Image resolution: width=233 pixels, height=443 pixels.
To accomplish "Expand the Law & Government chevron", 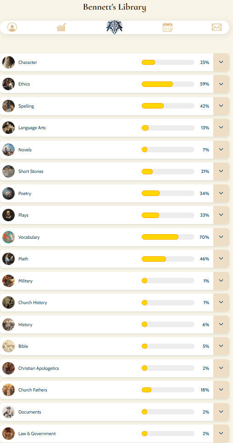I will pyautogui.click(x=221, y=433).
